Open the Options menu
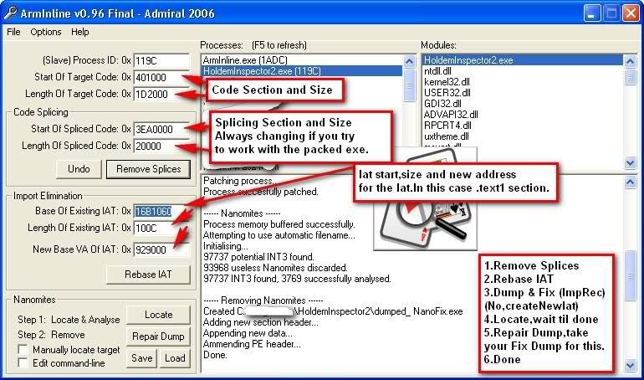Viewport: 644px width, 380px height. tap(46, 32)
